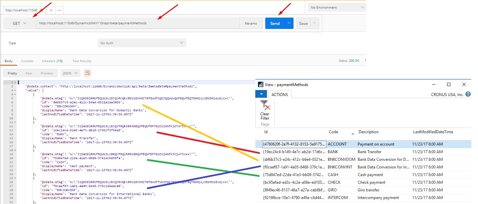Add a new request tab with plus
The width and height of the screenshot is (478, 204).
(51, 10)
